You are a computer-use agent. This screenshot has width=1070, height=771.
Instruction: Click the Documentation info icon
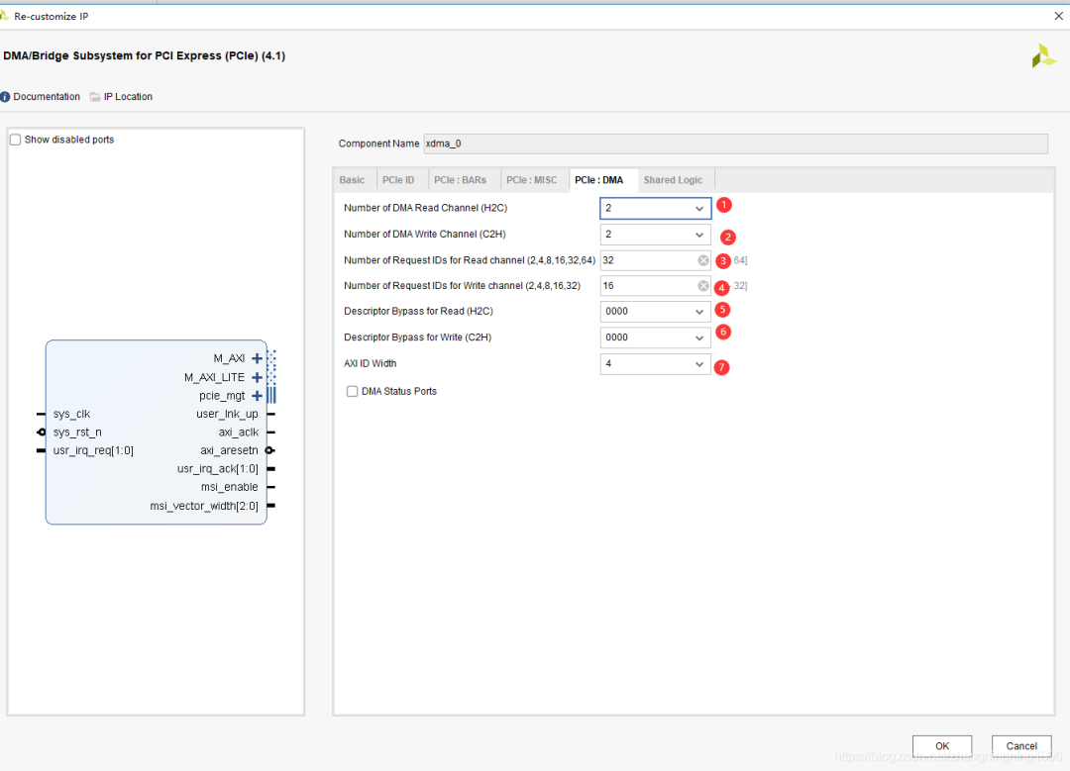(x=5, y=97)
